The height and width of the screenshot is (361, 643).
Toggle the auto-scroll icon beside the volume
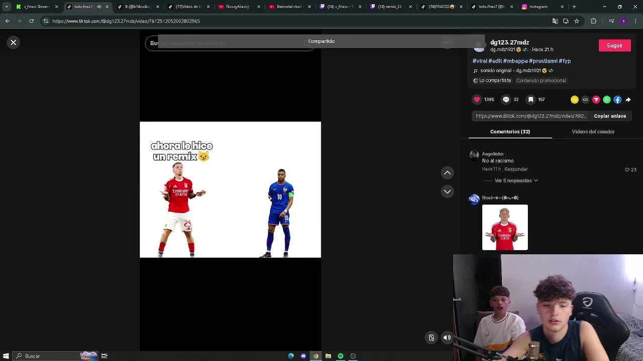432,338
